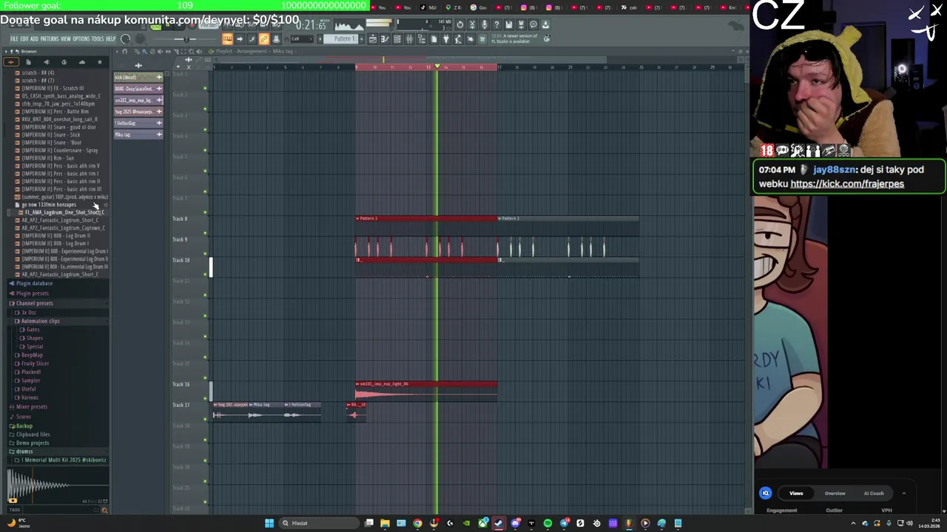
Task: Select the RARE-DeepSpaceText clip in picker
Action: (x=138, y=89)
